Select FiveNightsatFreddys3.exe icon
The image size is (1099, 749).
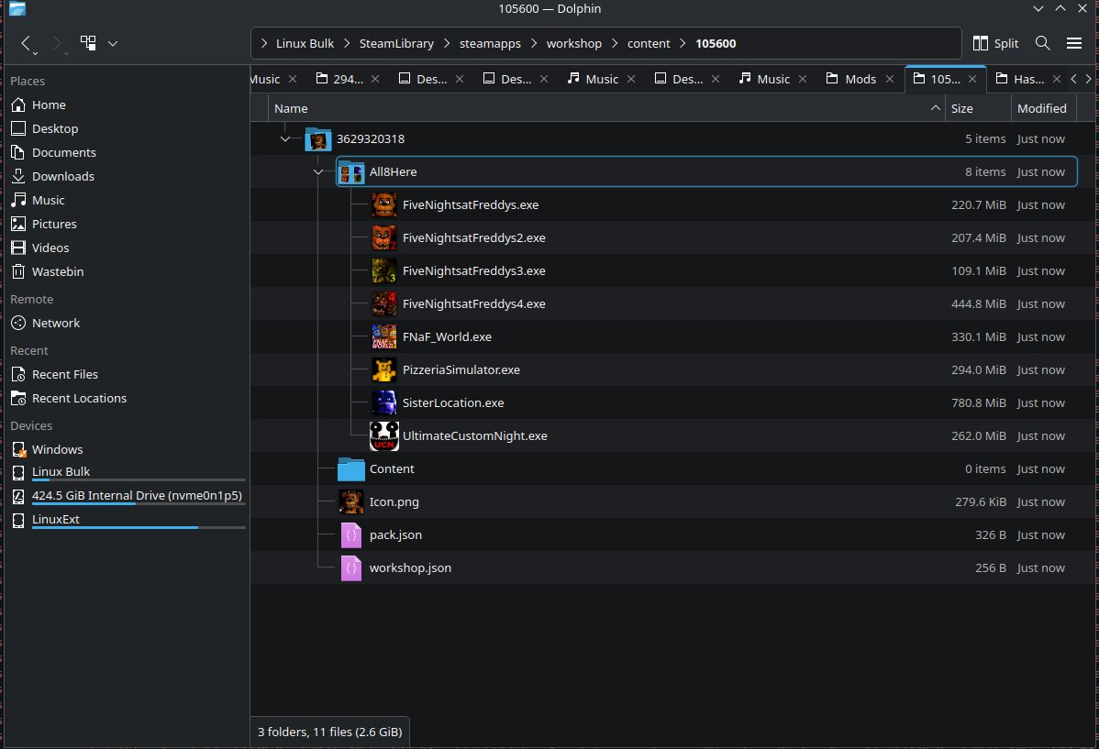pyautogui.click(x=384, y=270)
